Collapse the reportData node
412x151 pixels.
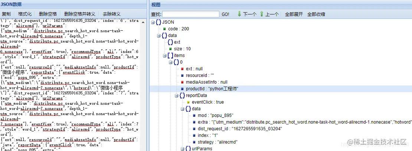[x=177, y=96]
